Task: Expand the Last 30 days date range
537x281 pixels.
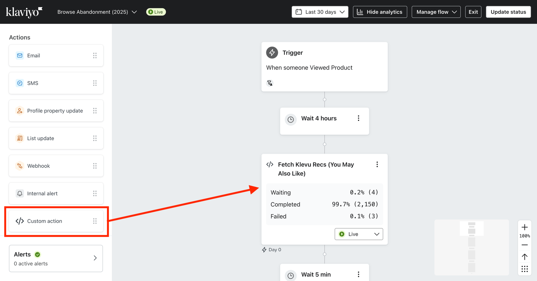Action: (320, 12)
